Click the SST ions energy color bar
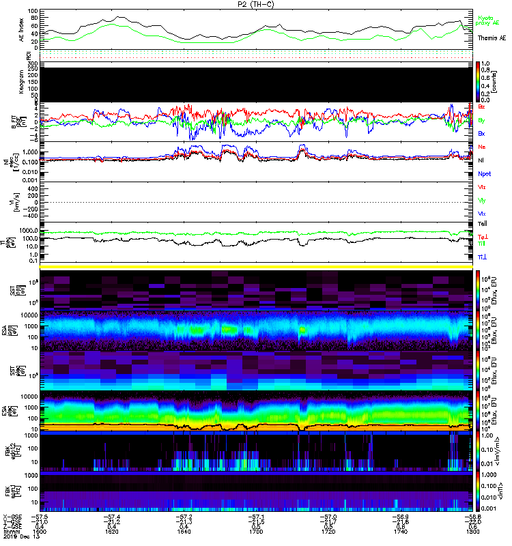This screenshot has width=512, height=546. [x=478, y=289]
